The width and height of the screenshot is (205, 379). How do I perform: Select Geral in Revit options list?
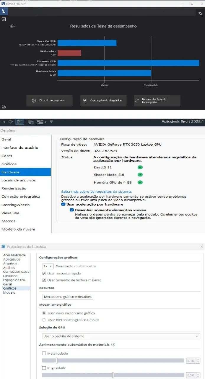tap(25, 139)
